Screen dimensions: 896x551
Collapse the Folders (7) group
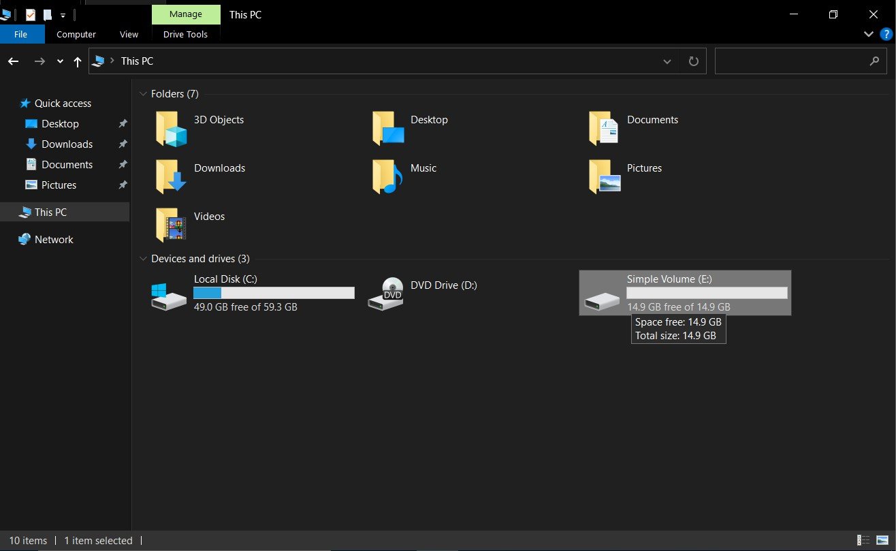143,94
